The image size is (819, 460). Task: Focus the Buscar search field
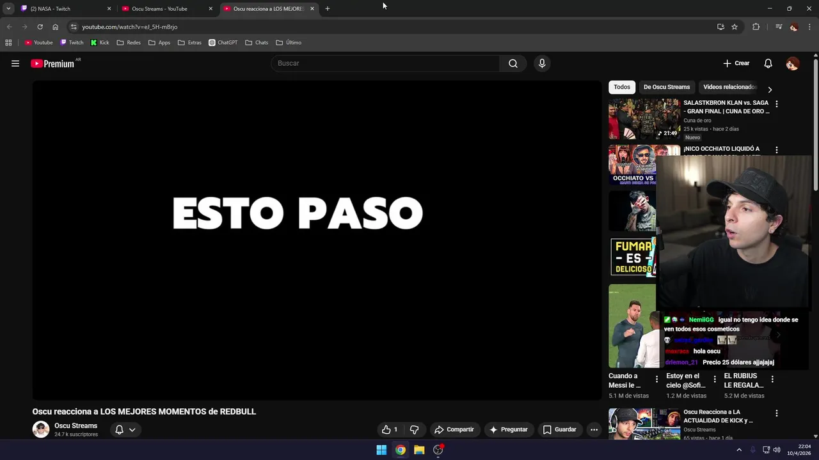[386, 63]
